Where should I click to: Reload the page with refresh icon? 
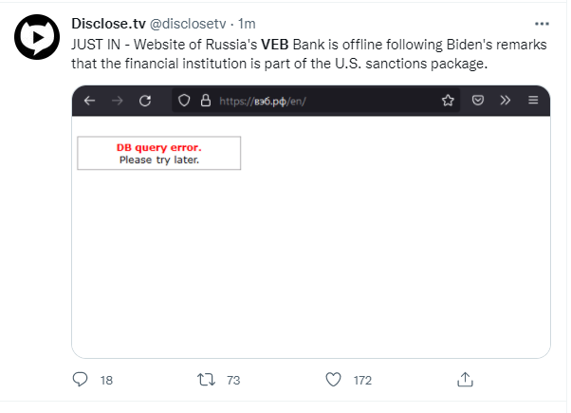pos(145,101)
